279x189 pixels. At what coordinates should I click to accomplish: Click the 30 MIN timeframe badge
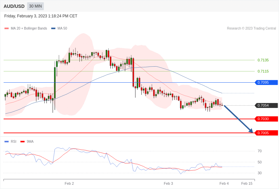click(35, 6)
